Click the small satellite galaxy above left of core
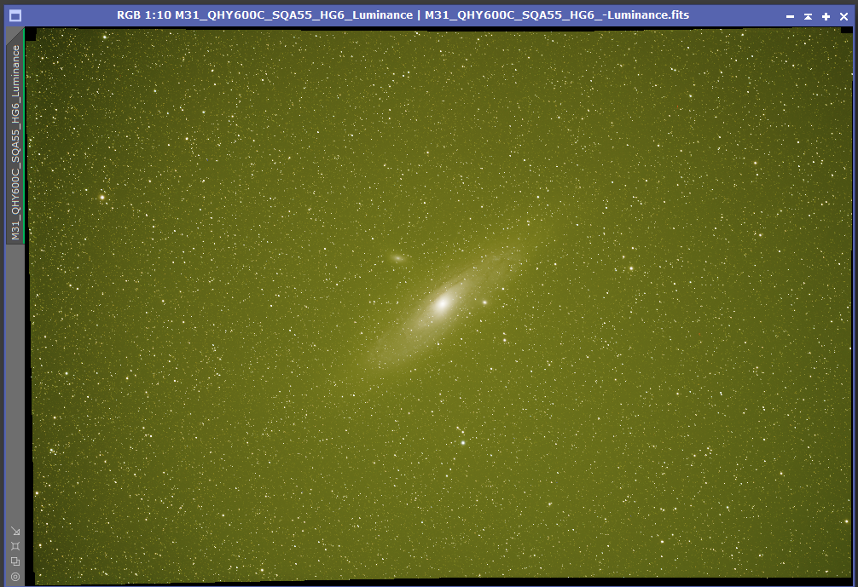 pyautogui.click(x=397, y=258)
